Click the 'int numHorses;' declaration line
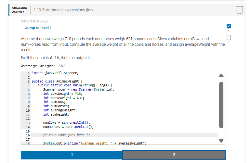The image size is (251, 163). (56, 106)
